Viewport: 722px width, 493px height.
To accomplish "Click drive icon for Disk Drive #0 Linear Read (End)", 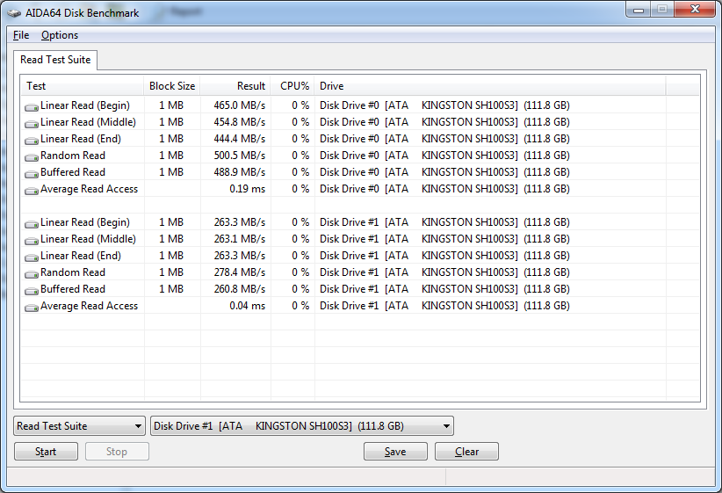I will [32, 140].
